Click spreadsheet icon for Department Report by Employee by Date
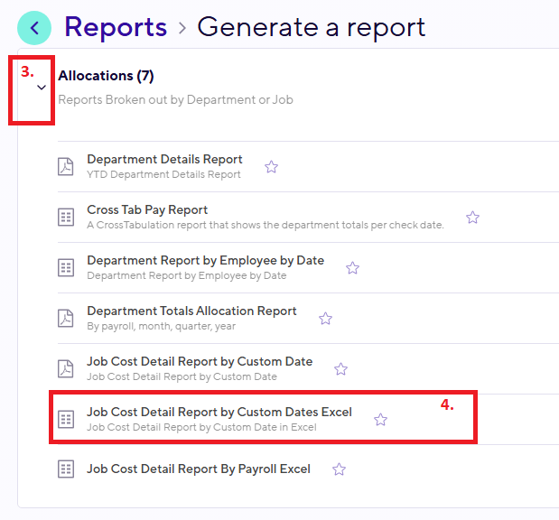Image resolution: width=559 pixels, height=520 pixels. tap(66, 267)
